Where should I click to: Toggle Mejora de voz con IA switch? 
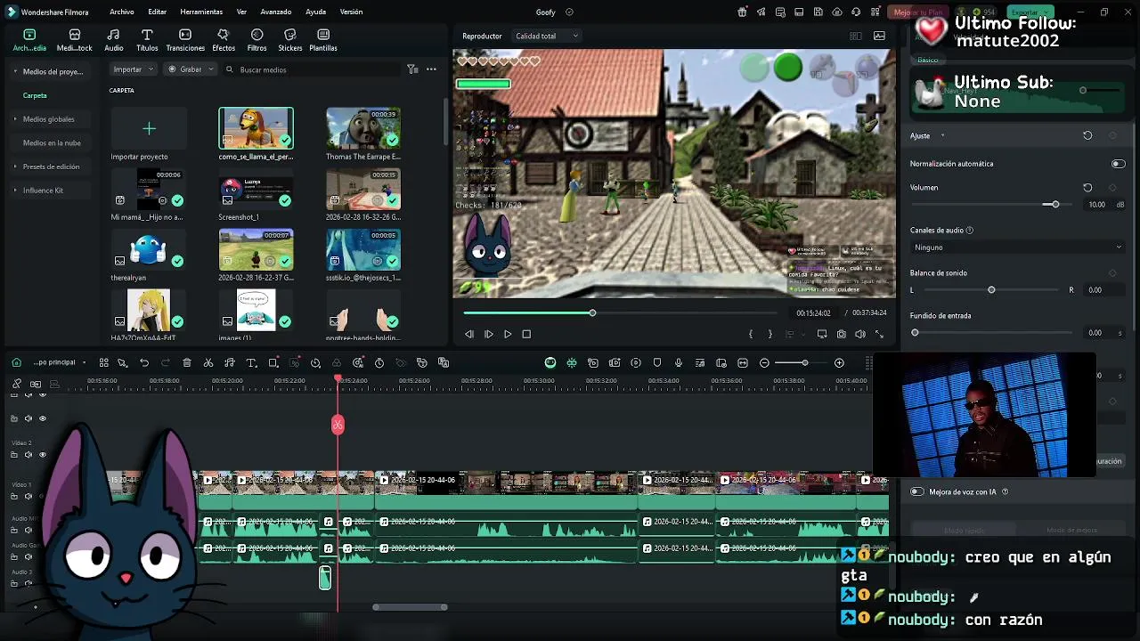click(916, 491)
